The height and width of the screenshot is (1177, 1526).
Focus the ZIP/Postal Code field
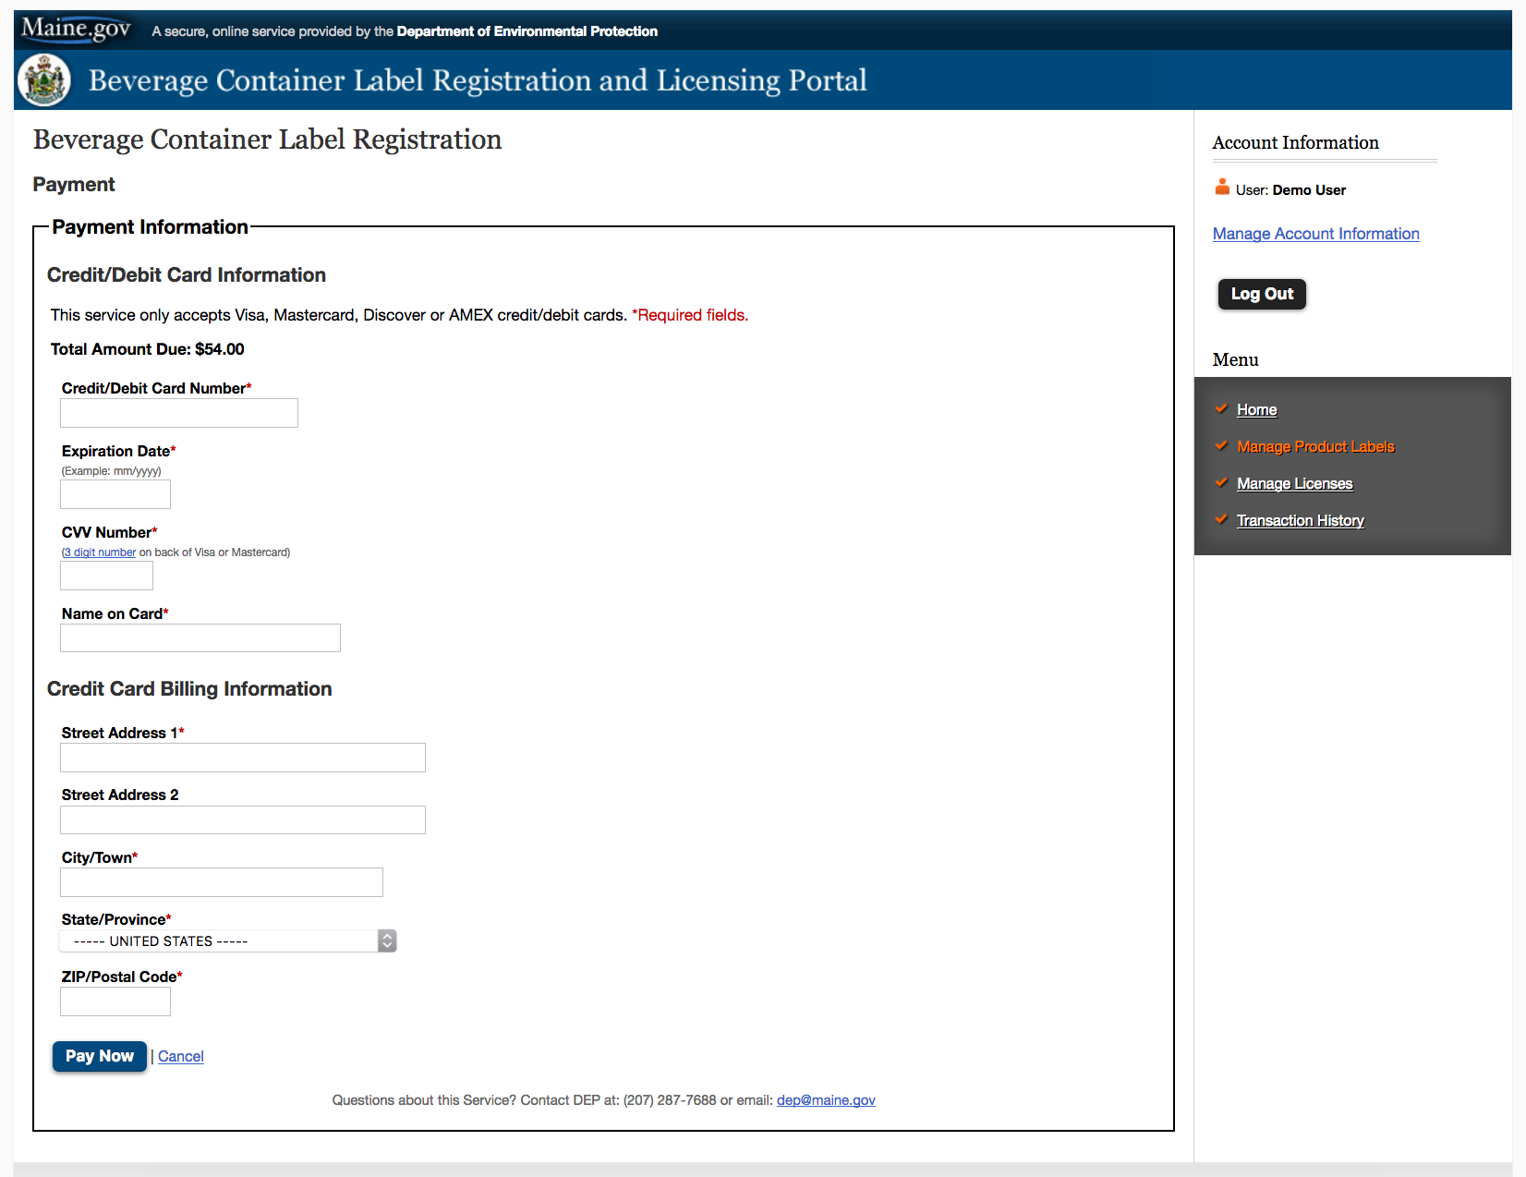115,1001
